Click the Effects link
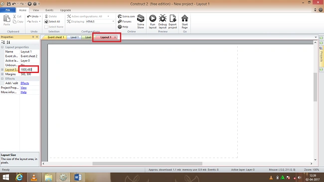The image size is (324, 182). (25, 83)
